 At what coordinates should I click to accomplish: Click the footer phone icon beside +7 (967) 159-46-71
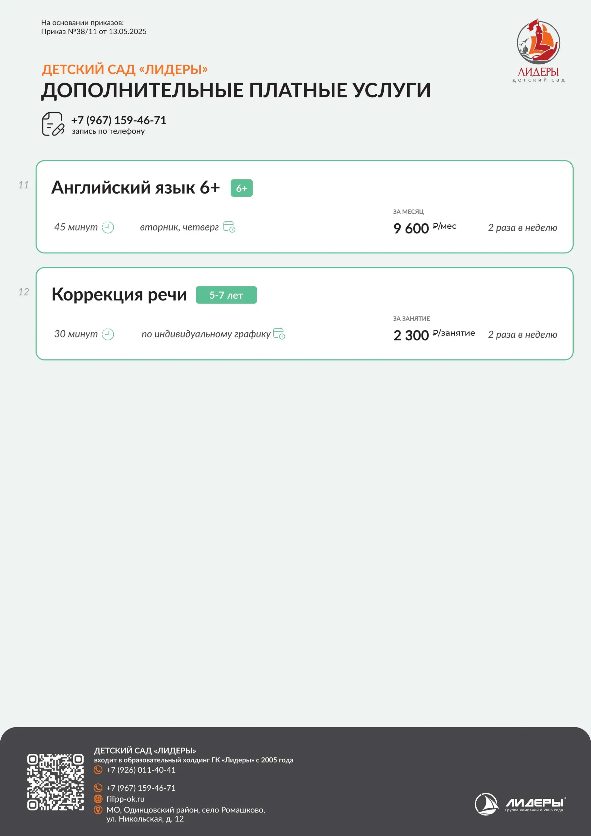click(98, 788)
